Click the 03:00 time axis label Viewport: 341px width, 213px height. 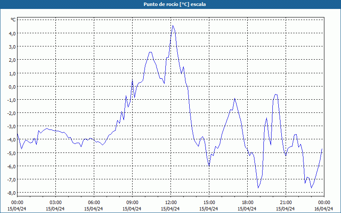[x=55, y=203]
